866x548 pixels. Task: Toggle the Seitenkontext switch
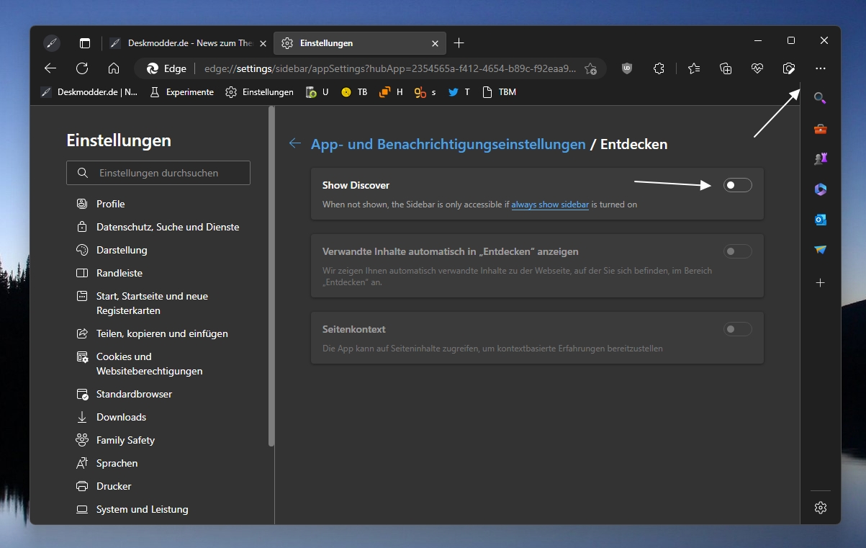point(737,329)
